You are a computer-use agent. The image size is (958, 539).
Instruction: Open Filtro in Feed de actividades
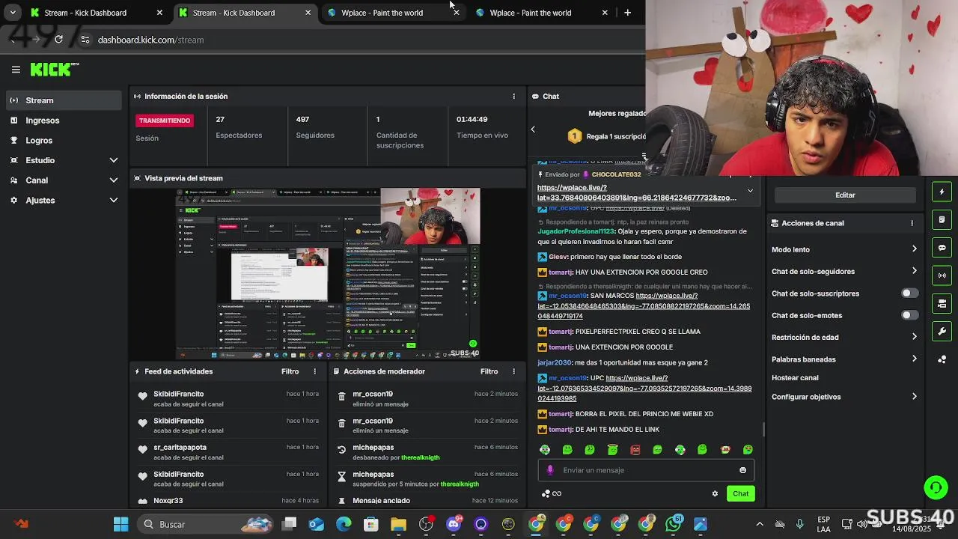290,371
